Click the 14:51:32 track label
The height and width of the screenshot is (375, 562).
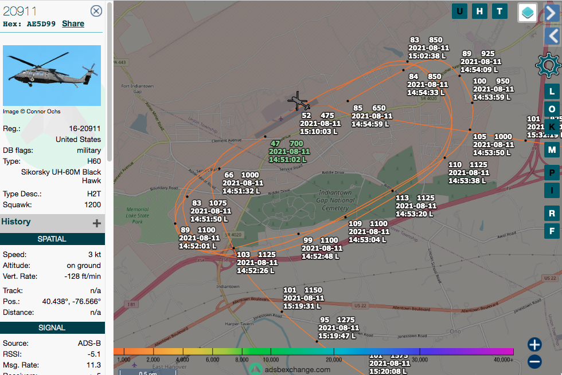coord(243,183)
